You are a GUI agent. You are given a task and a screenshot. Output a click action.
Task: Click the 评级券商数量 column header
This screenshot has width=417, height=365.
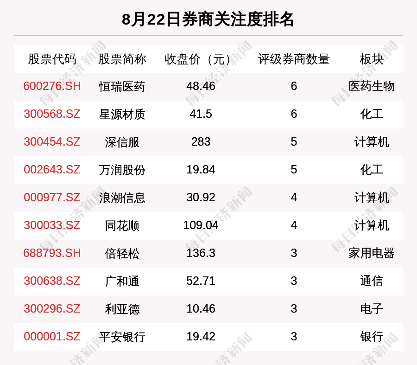pyautogui.click(x=294, y=59)
